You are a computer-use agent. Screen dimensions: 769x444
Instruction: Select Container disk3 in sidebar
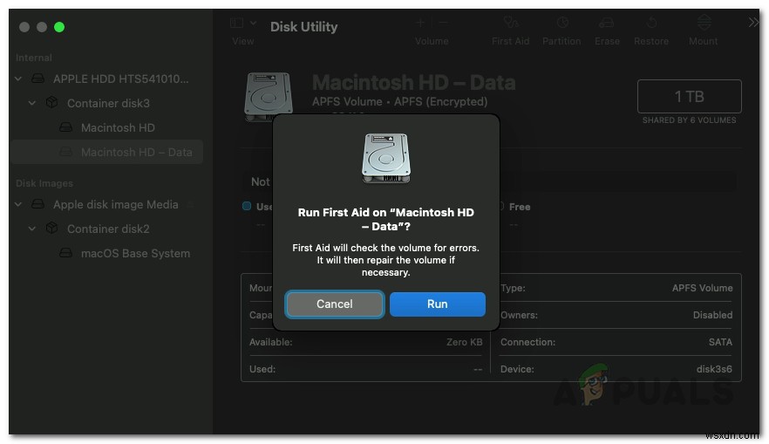coord(108,103)
